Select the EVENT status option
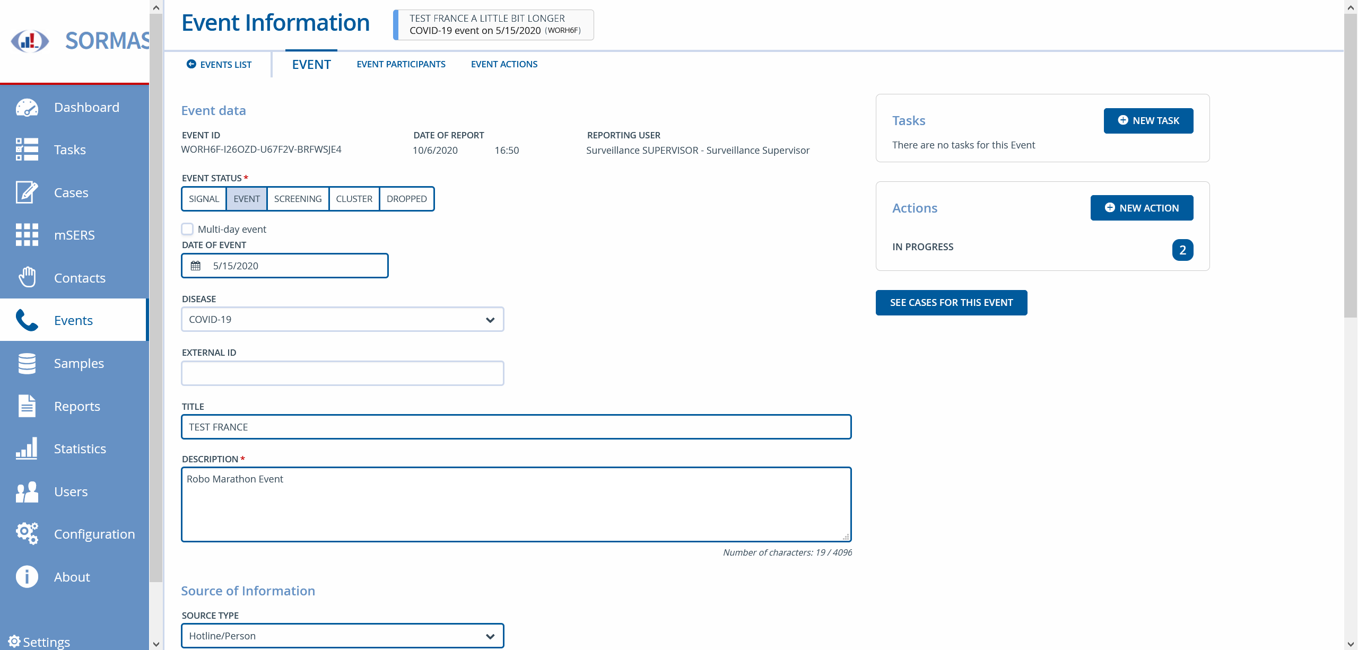 point(247,199)
